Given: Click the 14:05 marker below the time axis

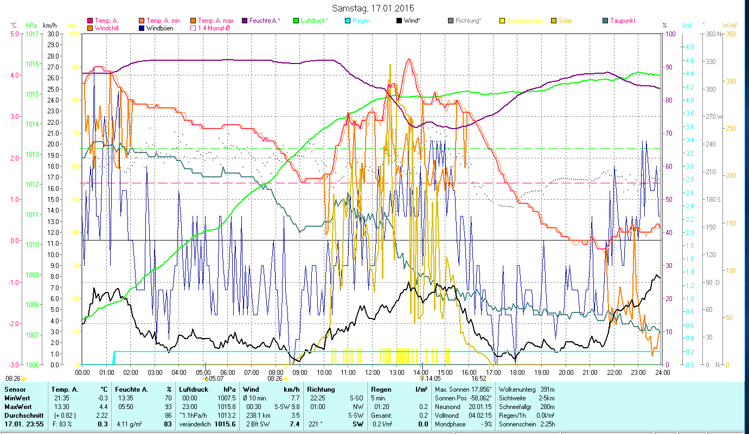Looking at the screenshot, I should (x=433, y=379).
